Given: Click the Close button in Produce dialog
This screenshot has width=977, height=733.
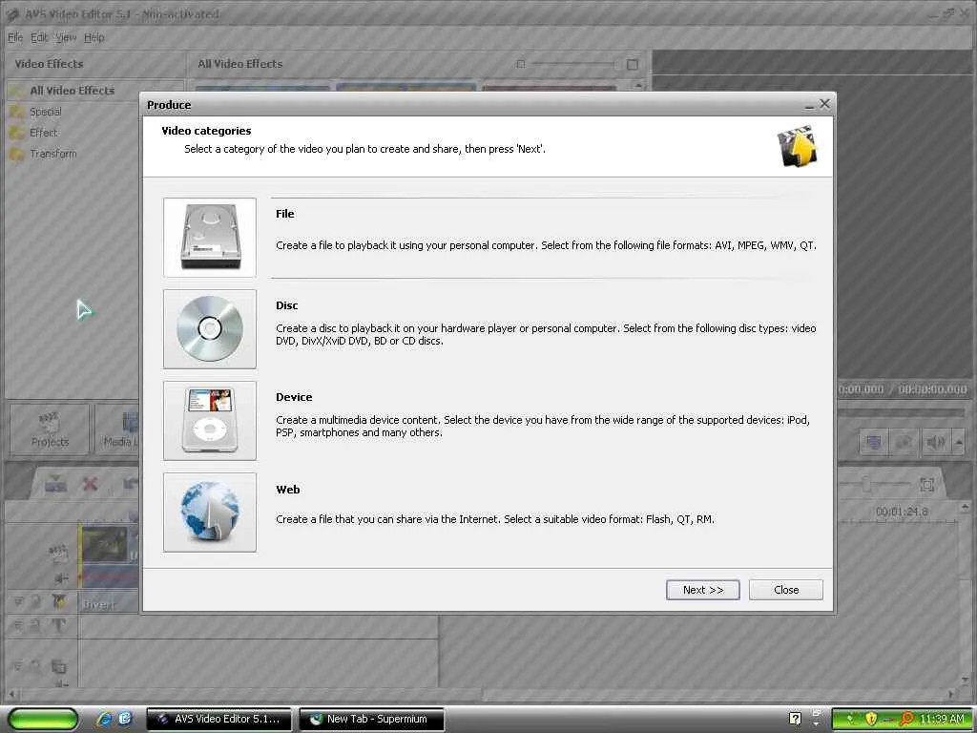Looking at the screenshot, I should click(x=786, y=590).
